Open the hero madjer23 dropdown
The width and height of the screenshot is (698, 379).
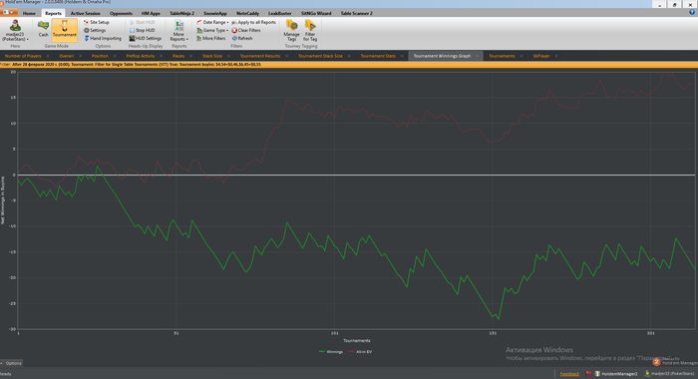[x=15, y=31]
